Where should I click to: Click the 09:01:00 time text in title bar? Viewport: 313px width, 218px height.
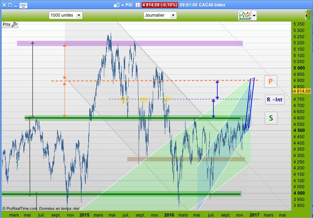point(188,5)
